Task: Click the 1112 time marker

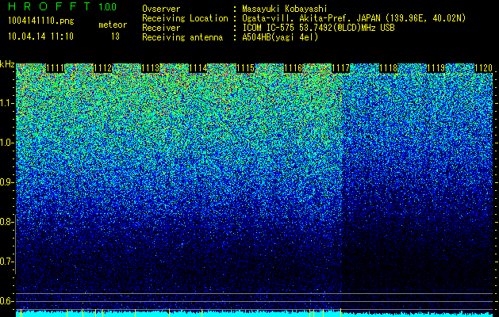Action: tap(103, 68)
